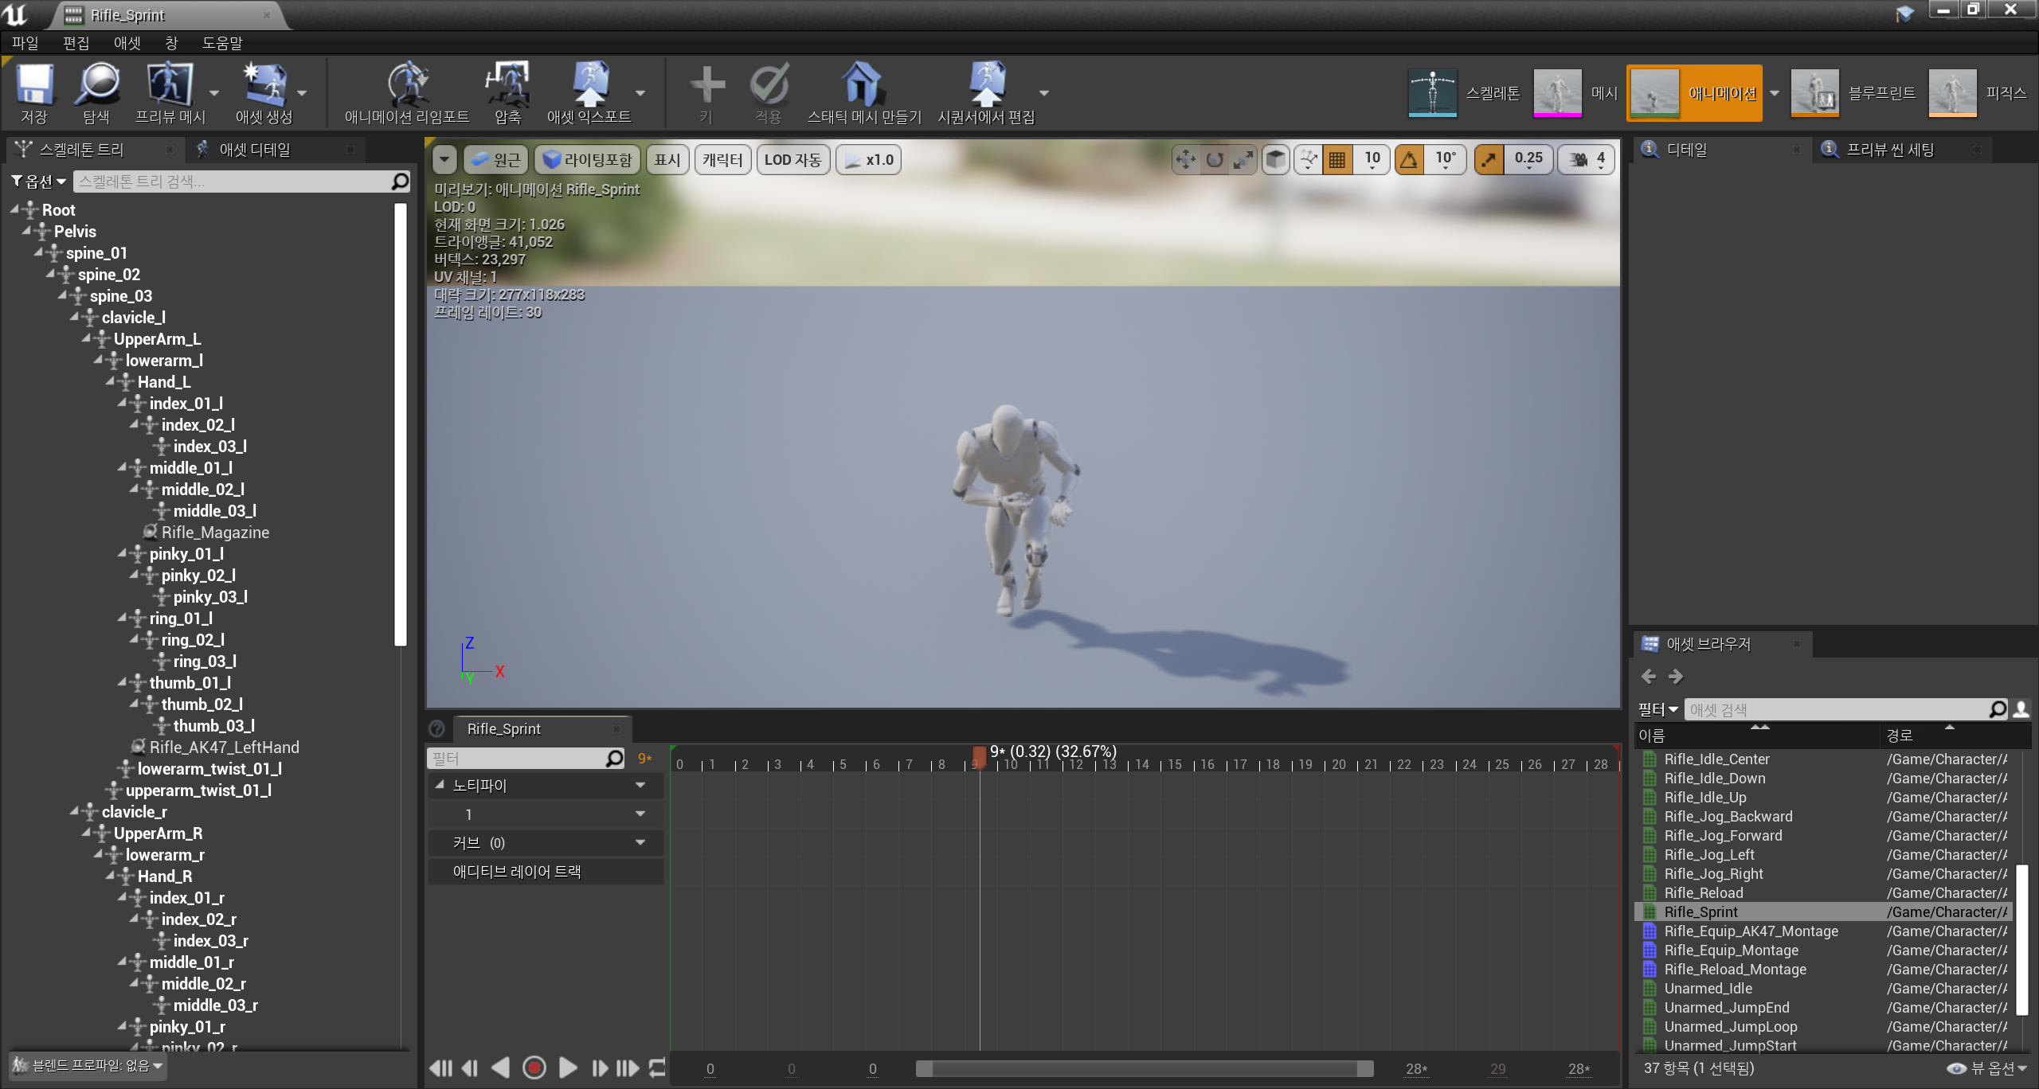Open the Asset (애셋) menu
Viewport: 2039px width, 1089px height.
pyautogui.click(x=126, y=43)
